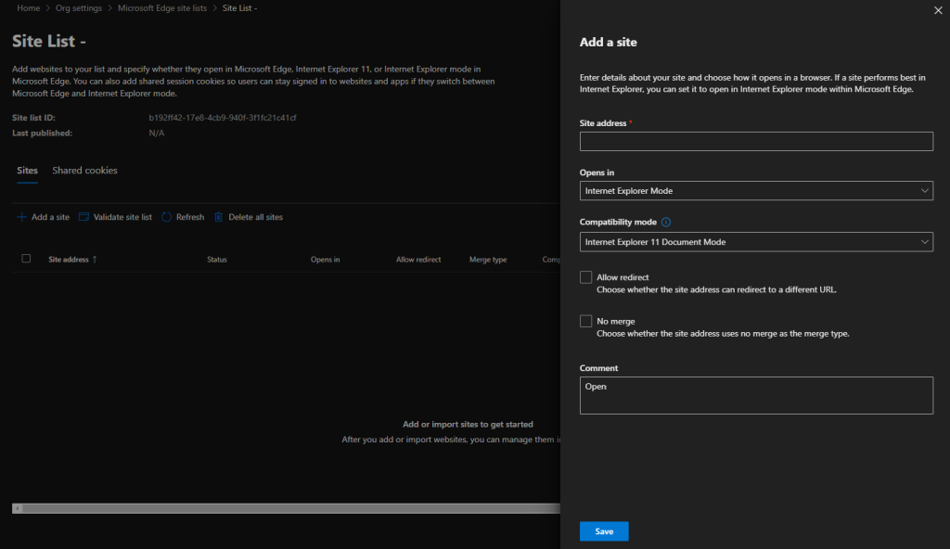Image resolution: width=950 pixels, height=549 pixels.
Task: Open the Org settings breadcrumb link
Action: click(x=79, y=7)
